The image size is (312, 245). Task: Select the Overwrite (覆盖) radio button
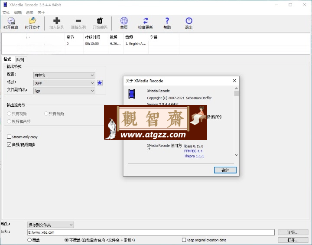click(x=29, y=240)
